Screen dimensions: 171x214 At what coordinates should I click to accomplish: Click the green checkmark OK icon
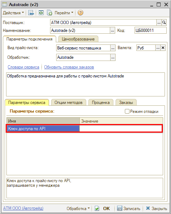pos(97,208)
